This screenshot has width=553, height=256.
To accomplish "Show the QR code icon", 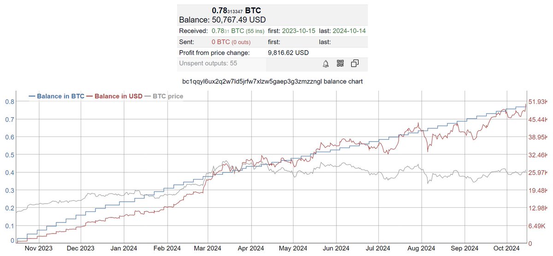I will pyautogui.click(x=341, y=63).
